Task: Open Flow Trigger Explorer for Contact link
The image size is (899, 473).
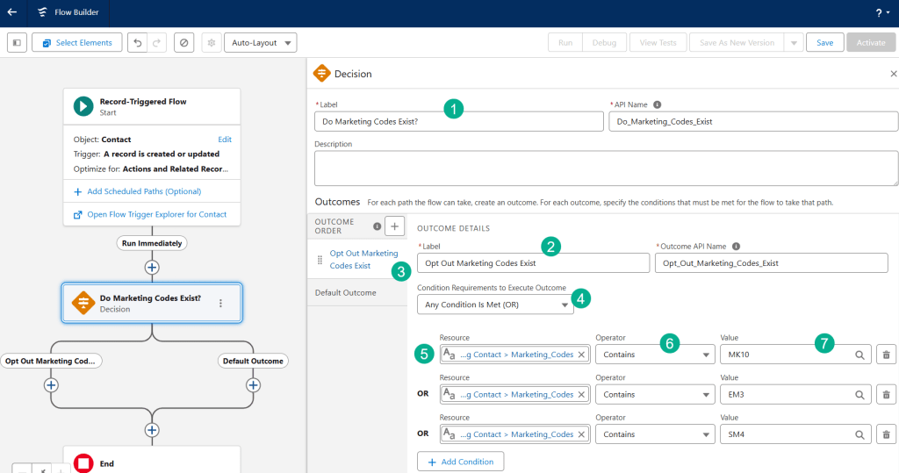Action: [x=156, y=214]
